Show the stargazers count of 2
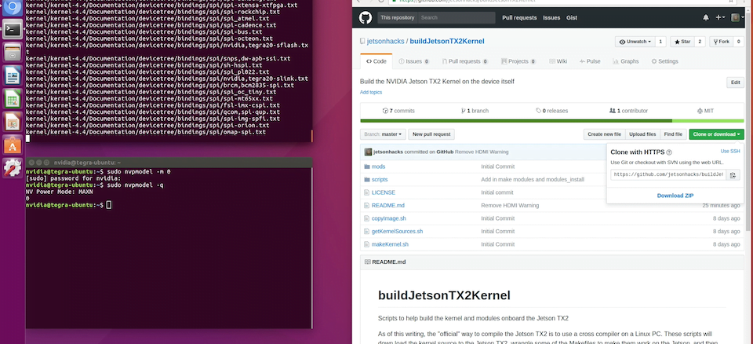 tap(700, 42)
